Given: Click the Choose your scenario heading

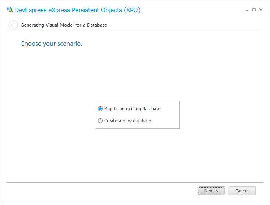Looking at the screenshot, I should pyautogui.click(x=51, y=44).
